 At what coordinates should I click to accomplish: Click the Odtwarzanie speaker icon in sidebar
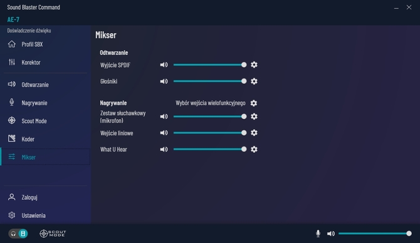(x=12, y=85)
